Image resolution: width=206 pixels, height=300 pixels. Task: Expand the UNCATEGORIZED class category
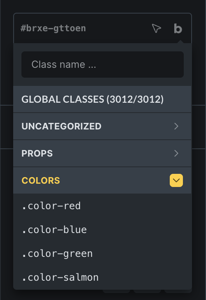click(102, 126)
